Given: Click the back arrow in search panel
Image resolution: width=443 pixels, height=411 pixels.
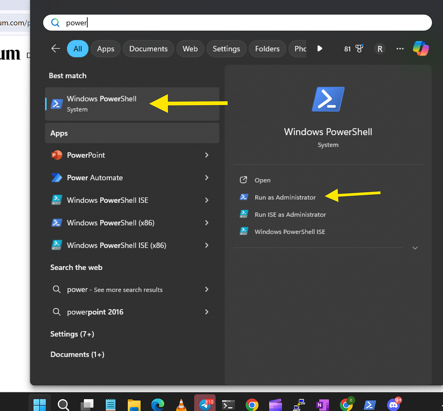Looking at the screenshot, I should [55, 49].
